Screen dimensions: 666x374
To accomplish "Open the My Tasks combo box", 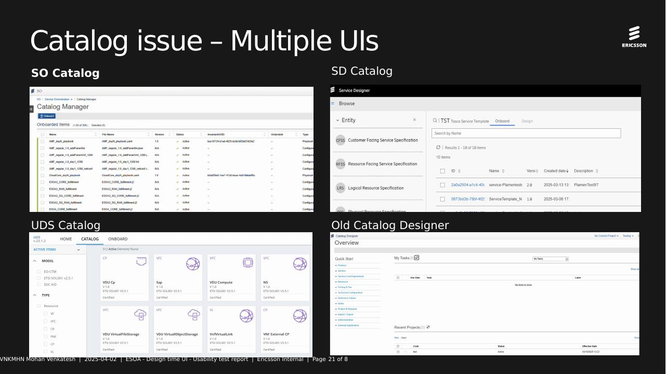I will click(551, 259).
